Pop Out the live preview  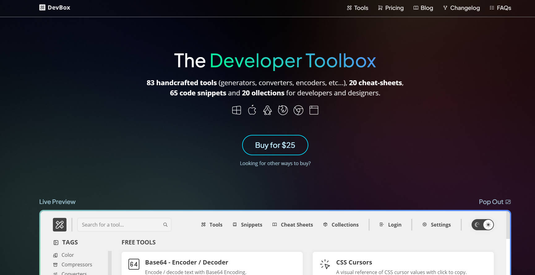click(495, 202)
